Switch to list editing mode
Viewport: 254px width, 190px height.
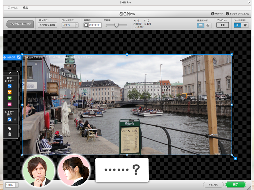pyautogui.click(x=200, y=25)
